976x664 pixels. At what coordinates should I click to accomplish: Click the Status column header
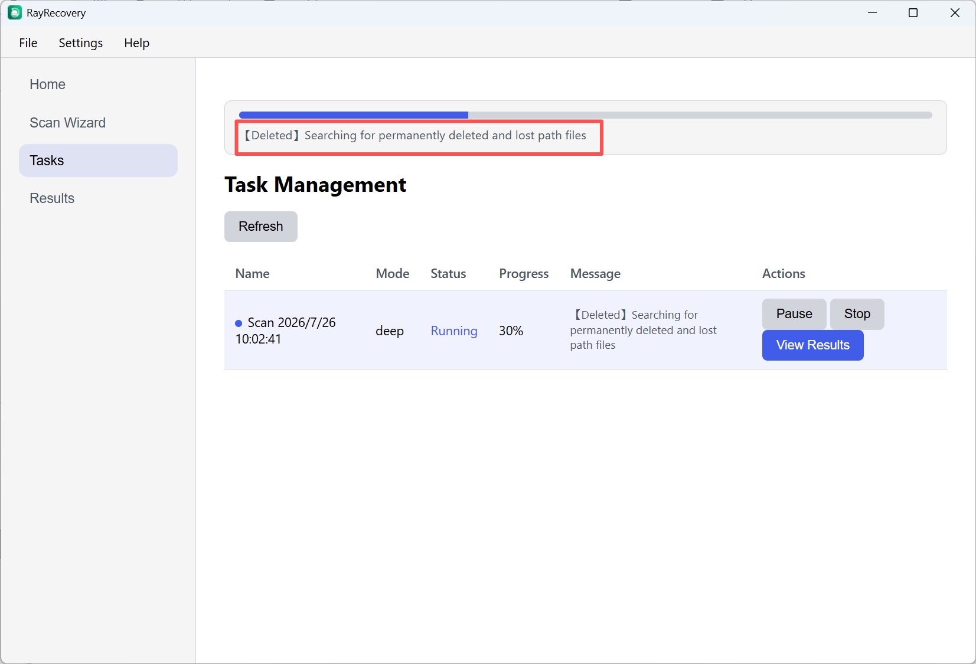pyautogui.click(x=448, y=274)
